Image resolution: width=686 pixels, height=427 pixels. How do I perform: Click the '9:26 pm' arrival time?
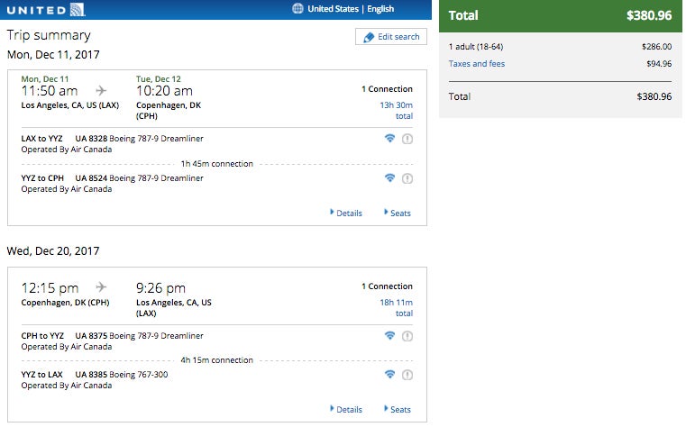(160, 288)
